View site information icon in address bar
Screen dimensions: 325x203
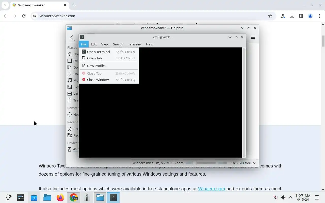tap(35, 16)
